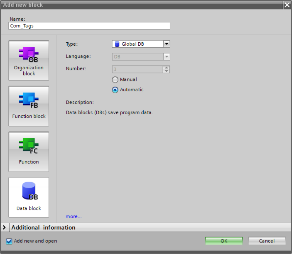Choose the Function block FB icon
Screen dimensions: 292x254
click(x=29, y=100)
